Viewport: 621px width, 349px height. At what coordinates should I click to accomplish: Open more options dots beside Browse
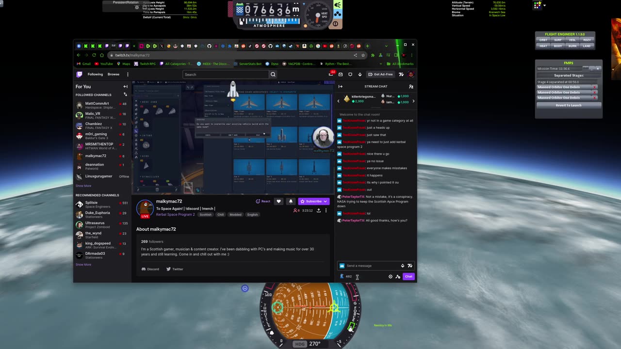[128, 74]
